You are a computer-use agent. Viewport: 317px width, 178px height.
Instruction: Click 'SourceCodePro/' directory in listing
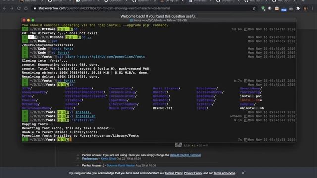point(210,92)
